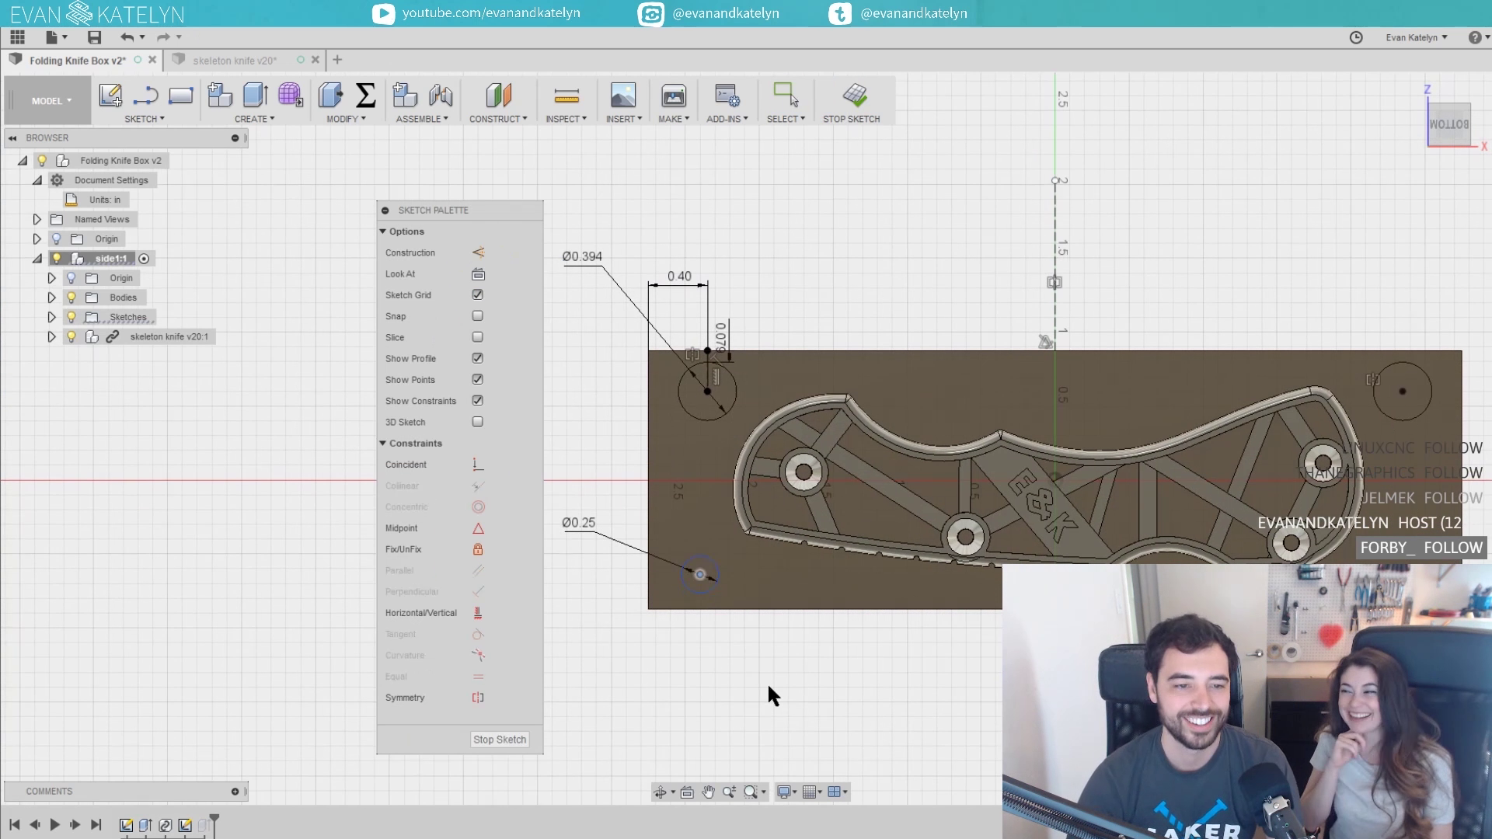Expand the Bodies folder node
This screenshot has width=1492, height=839.
click(51, 298)
